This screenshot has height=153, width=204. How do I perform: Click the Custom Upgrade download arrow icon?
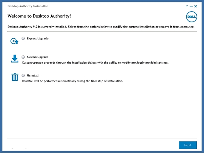pyautogui.click(x=15, y=59)
